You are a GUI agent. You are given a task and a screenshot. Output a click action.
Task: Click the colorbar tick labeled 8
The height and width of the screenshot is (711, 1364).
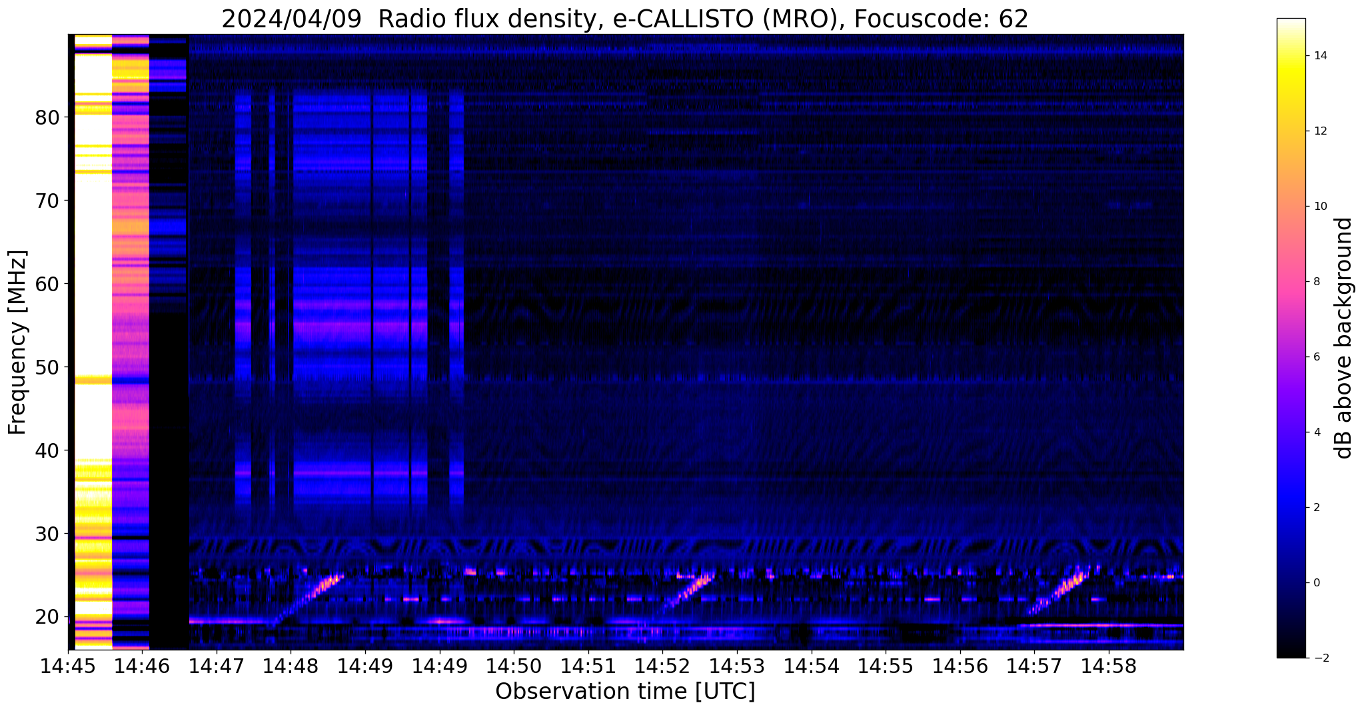point(1317,282)
